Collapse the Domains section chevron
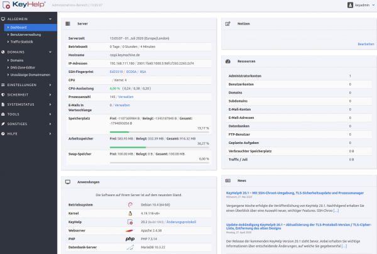This screenshot has height=254, width=377. (x=50, y=52)
